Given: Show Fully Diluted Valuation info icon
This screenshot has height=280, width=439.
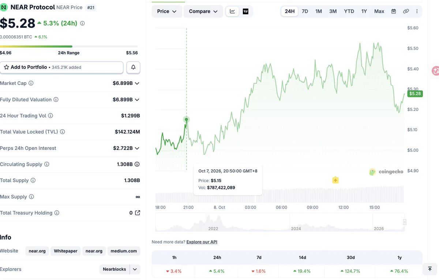Looking at the screenshot, I should 56,100.
